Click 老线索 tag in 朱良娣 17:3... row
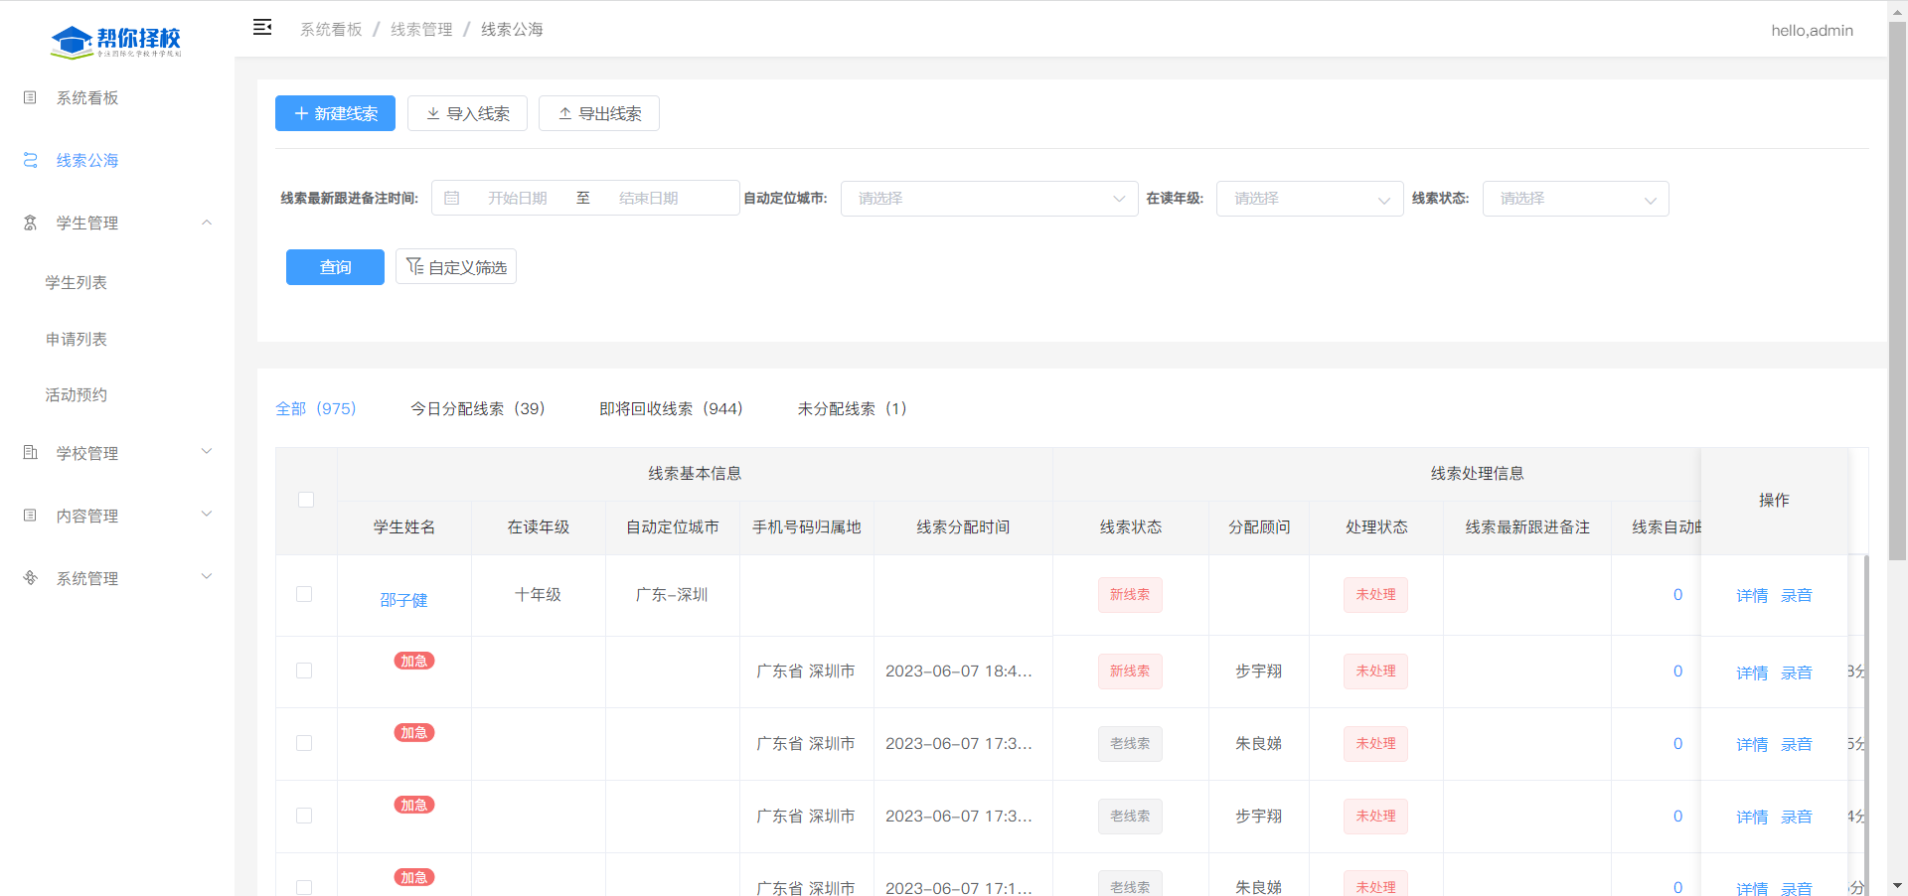1908x896 pixels. 1130,744
